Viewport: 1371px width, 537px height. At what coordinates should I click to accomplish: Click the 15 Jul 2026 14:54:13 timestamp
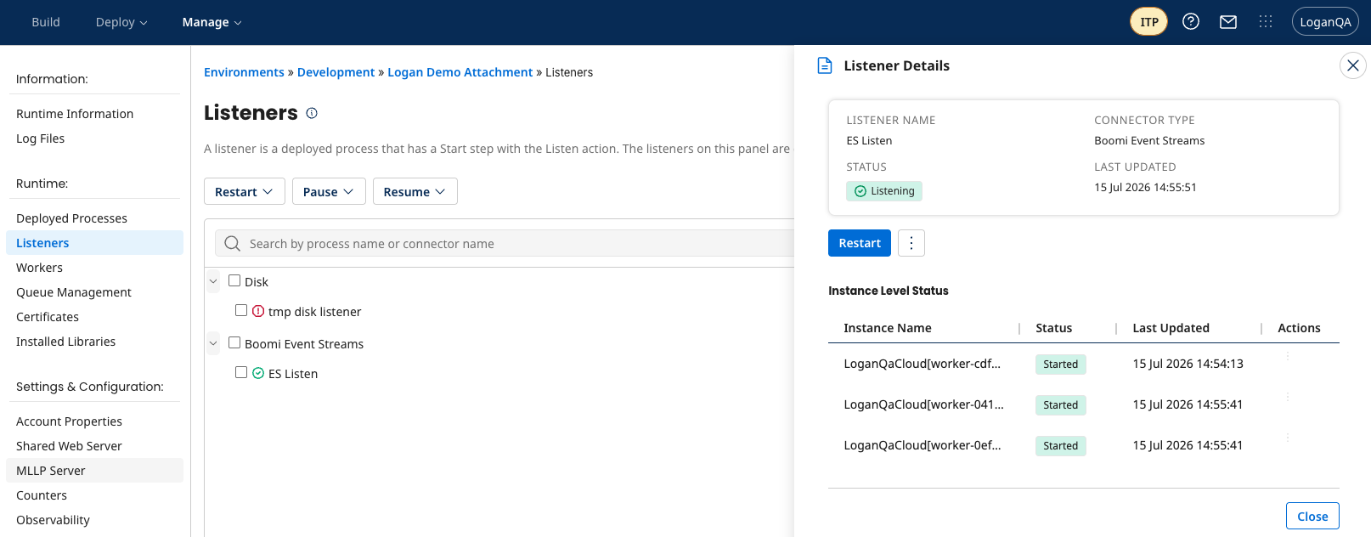click(x=1188, y=364)
